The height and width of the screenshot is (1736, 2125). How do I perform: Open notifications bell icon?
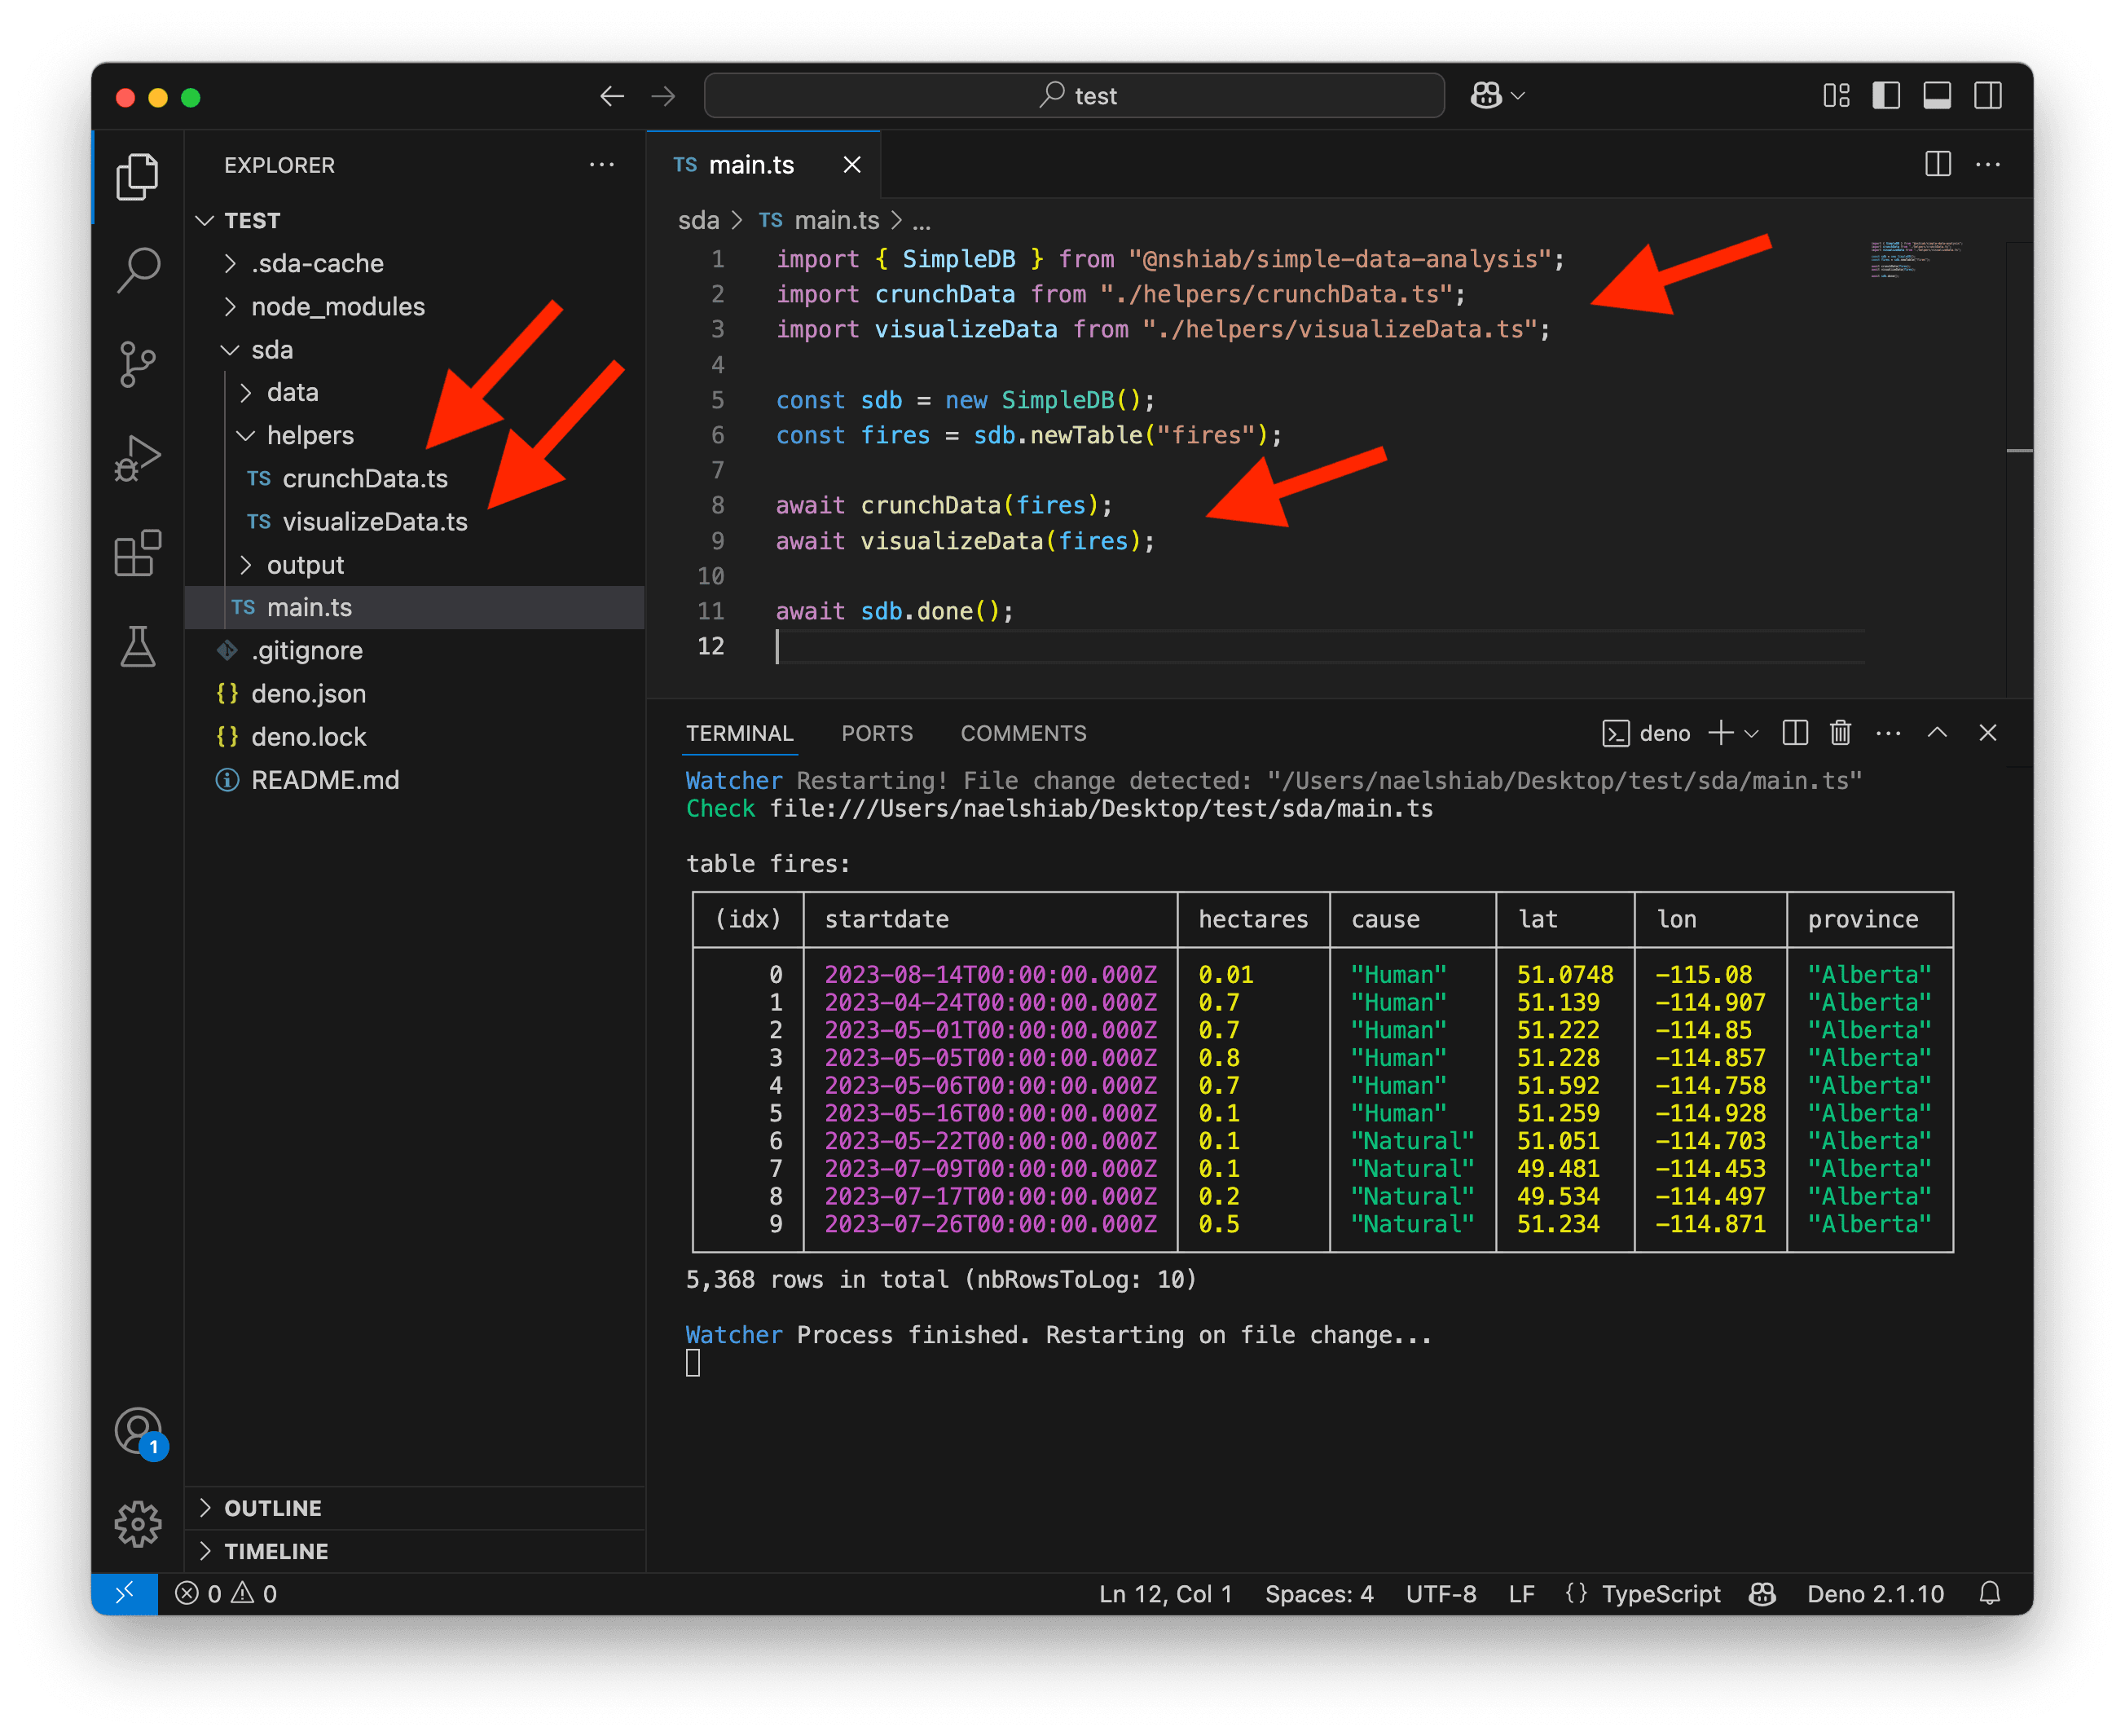point(1989,1593)
